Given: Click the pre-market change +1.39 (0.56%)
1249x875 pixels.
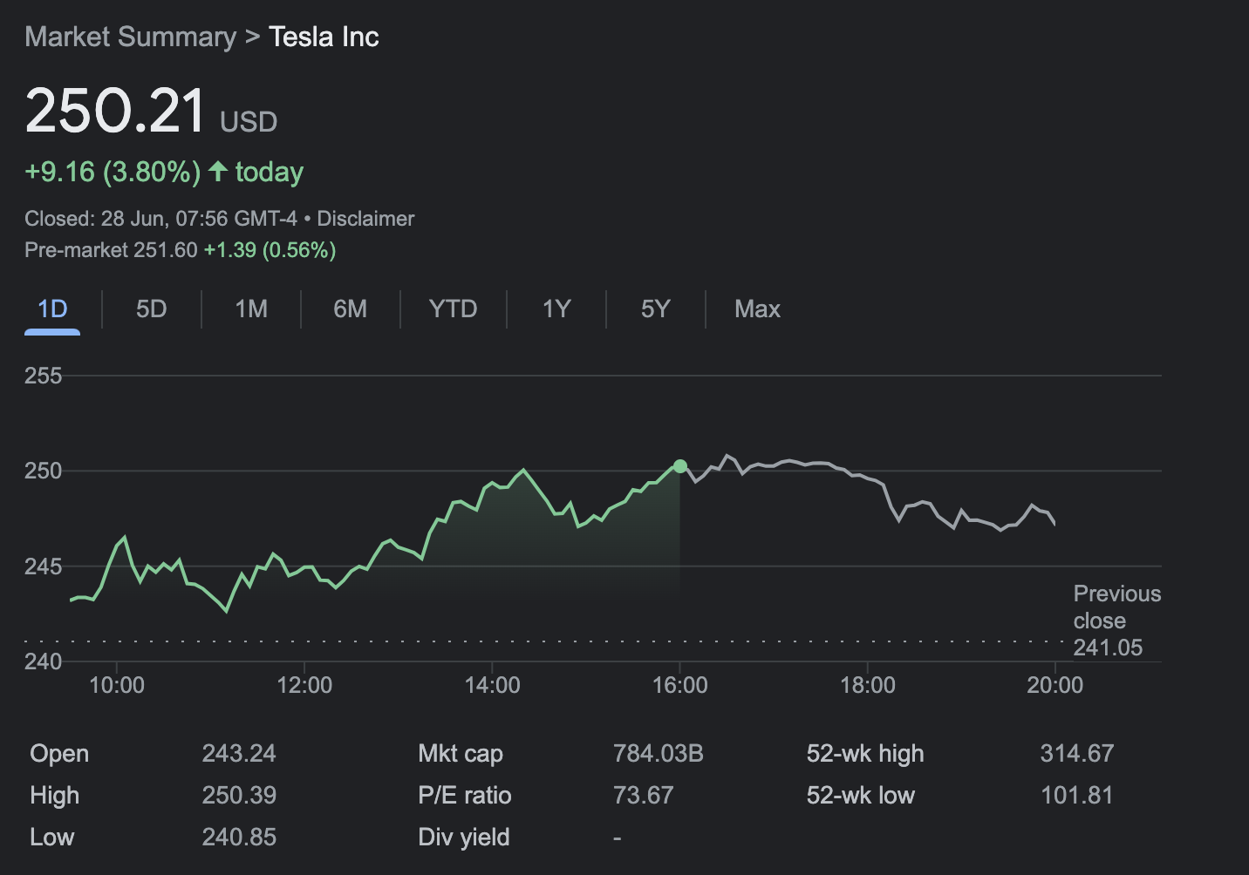Looking at the screenshot, I should 270,250.
